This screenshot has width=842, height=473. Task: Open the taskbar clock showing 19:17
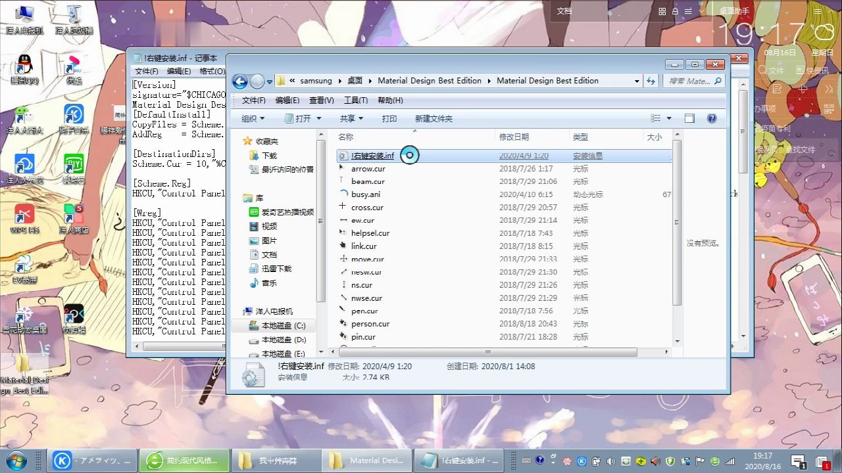(x=762, y=460)
